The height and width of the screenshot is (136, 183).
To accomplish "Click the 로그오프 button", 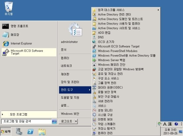I will point(67,121).
